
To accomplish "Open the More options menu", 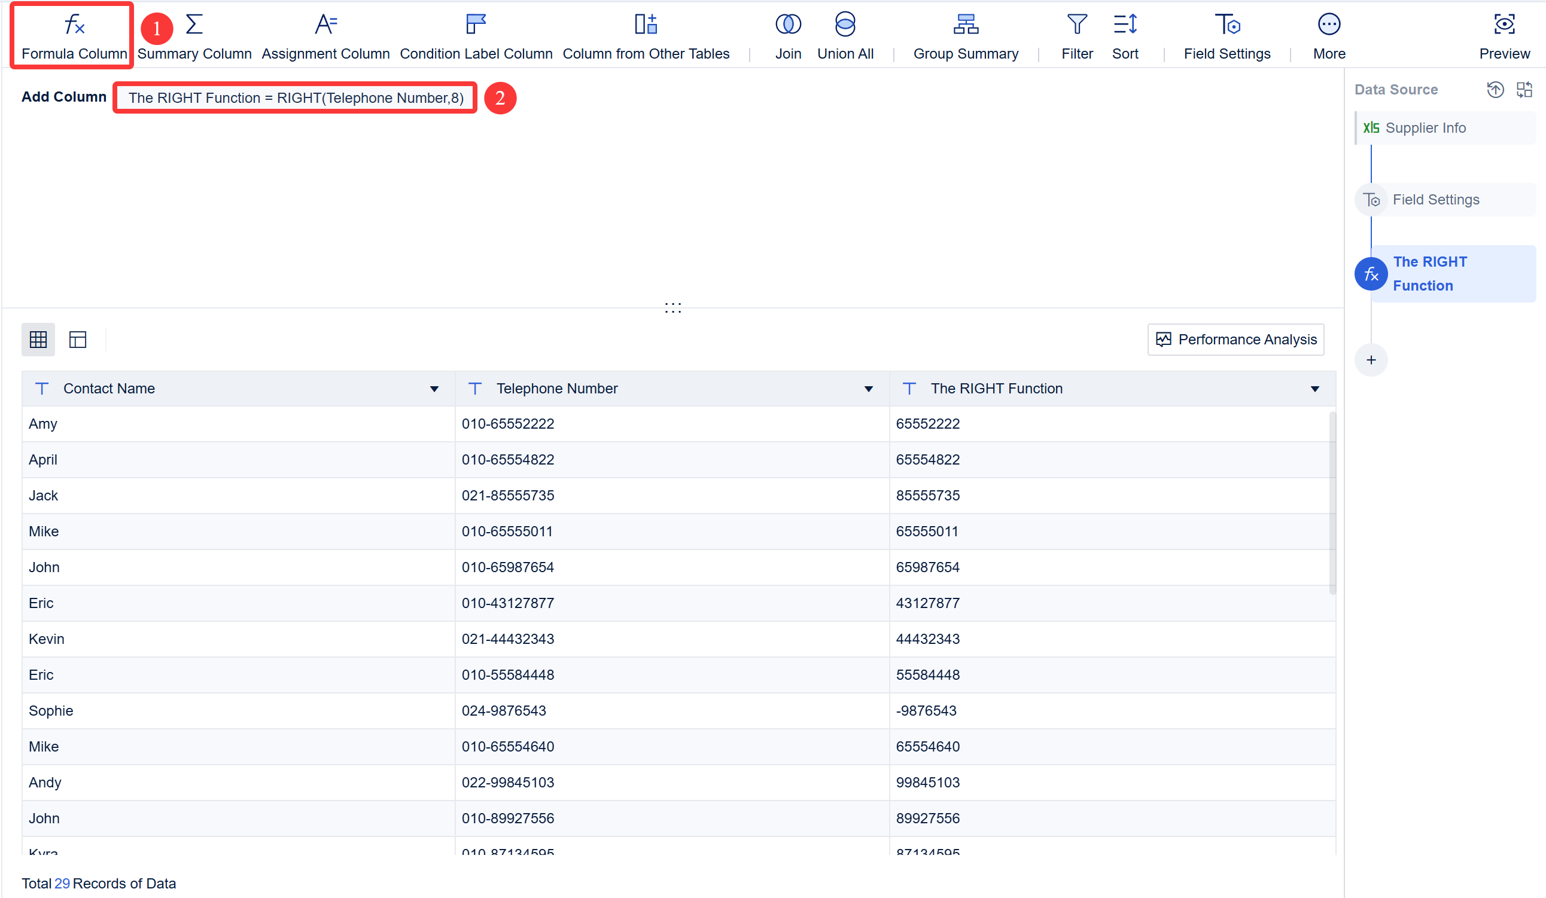I will [x=1329, y=35].
